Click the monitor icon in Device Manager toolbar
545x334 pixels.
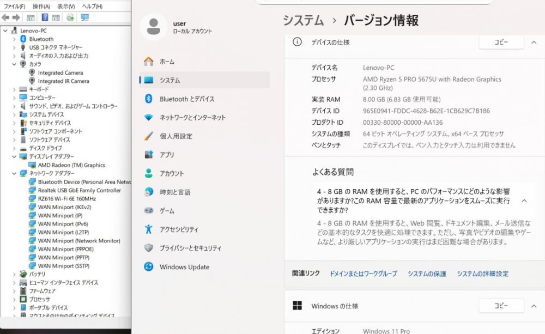(x=85, y=17)
